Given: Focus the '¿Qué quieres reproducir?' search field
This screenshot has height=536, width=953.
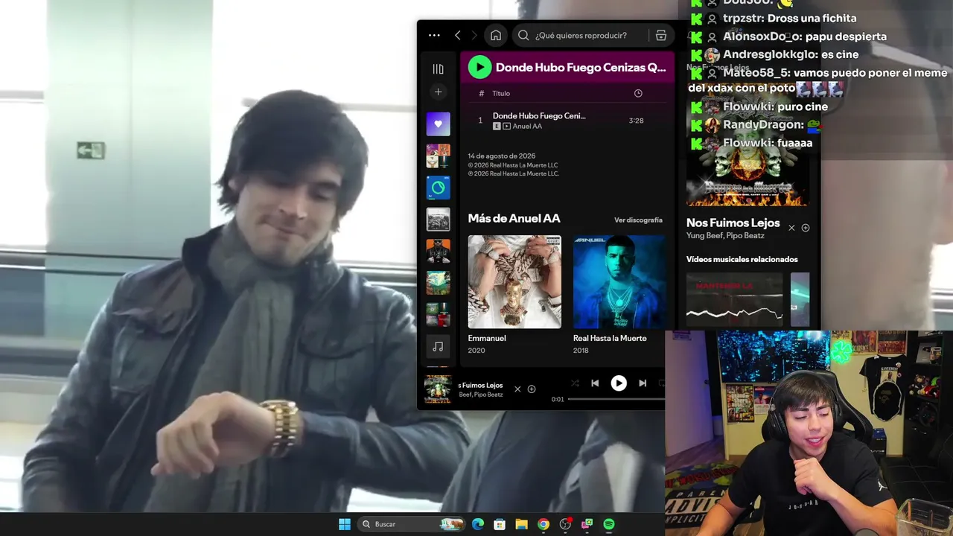Looking at the screenshot, I should click(581, 35).
